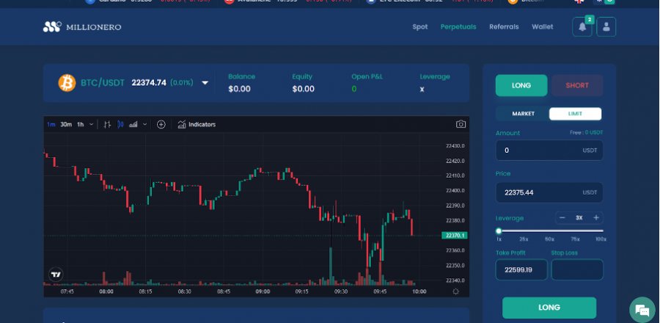Focus the Stop Loss input field

tap(577, 270)
